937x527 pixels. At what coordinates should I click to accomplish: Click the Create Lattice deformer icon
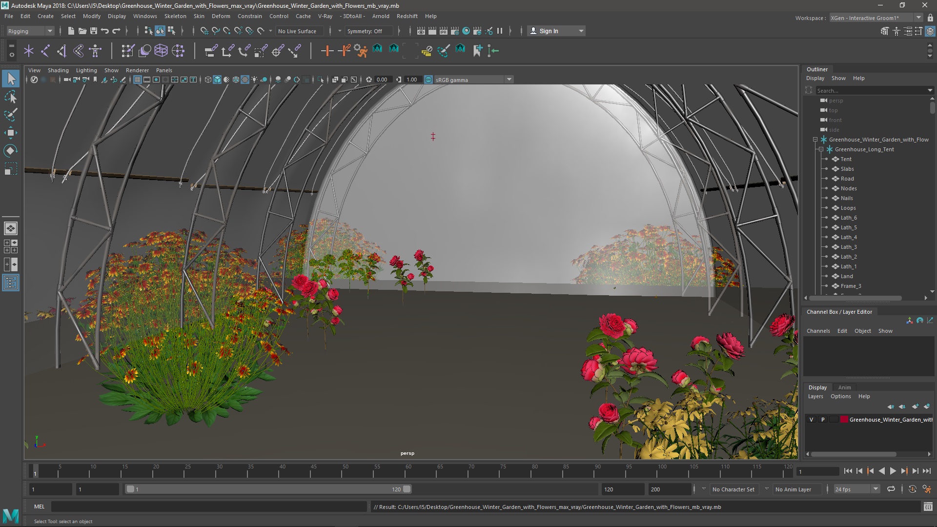click(x=161, y=51)
